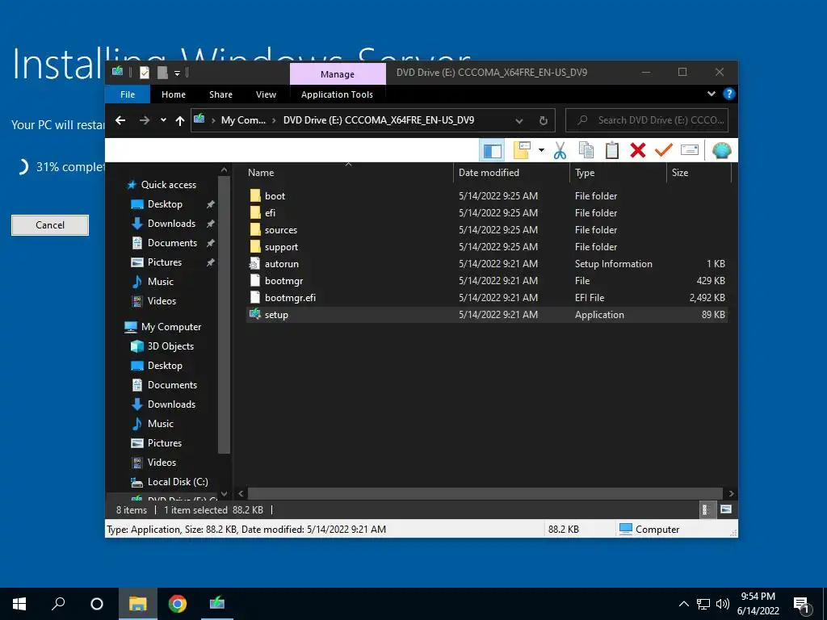This screenshot has width=827, height=620.
Task: Click navigation pane scroll up arrow
Action: (x=225, y=170)
